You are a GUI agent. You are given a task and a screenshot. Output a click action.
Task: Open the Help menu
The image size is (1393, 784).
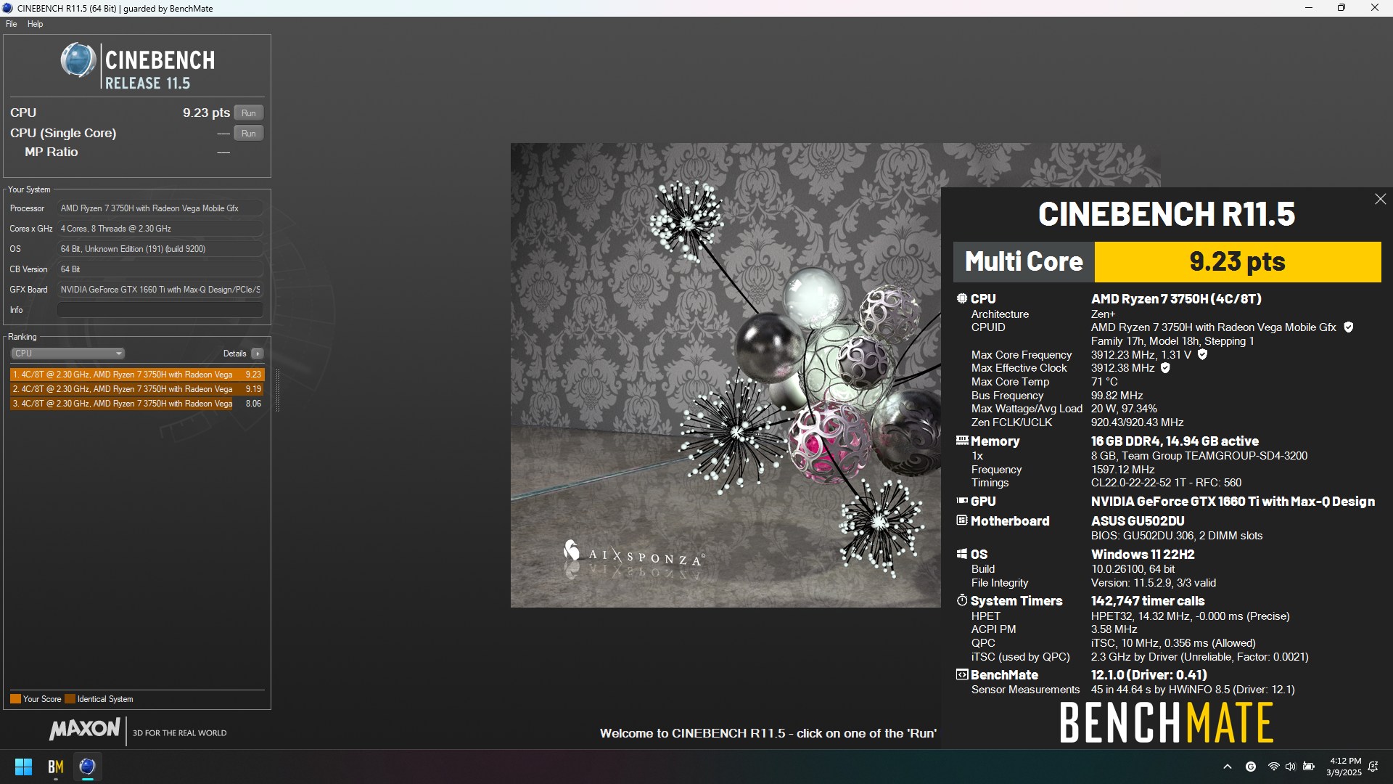(35, 24)
